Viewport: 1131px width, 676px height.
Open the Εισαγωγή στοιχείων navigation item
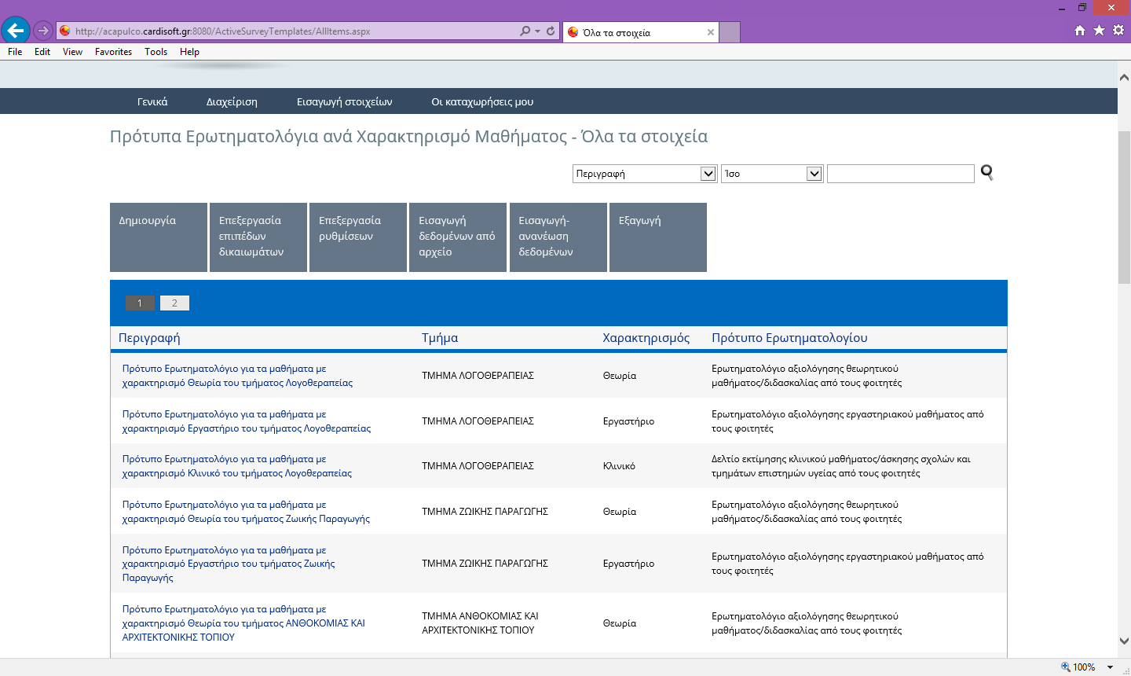[344, 101]
